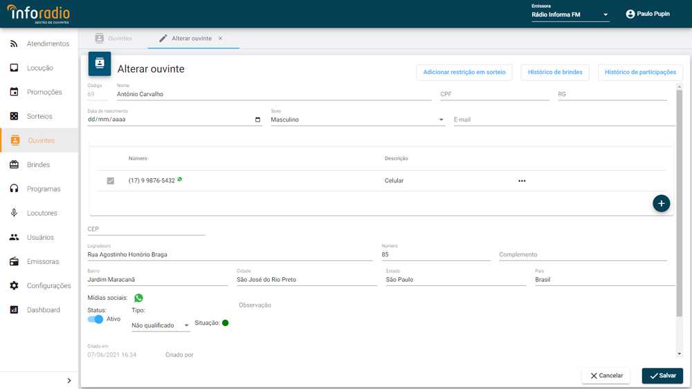Click the large listener card icon by title

click(x=100, y=64)
